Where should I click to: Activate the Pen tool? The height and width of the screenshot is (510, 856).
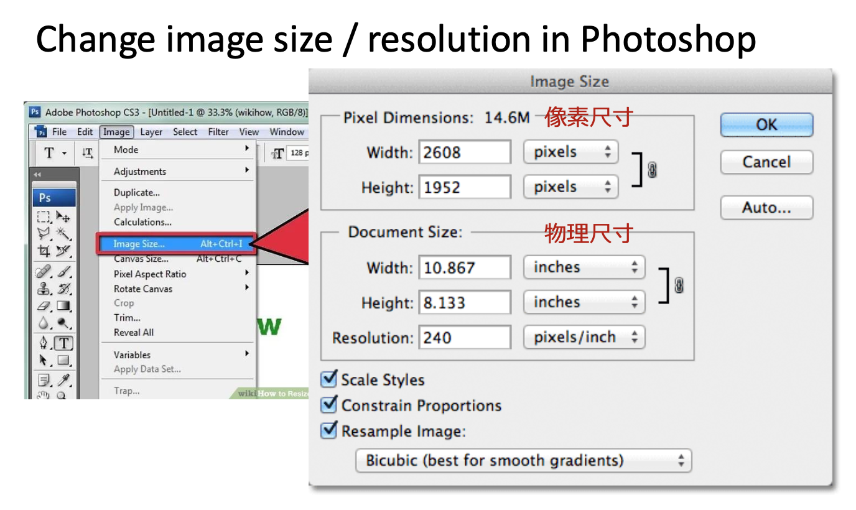[x=44, y=343]
